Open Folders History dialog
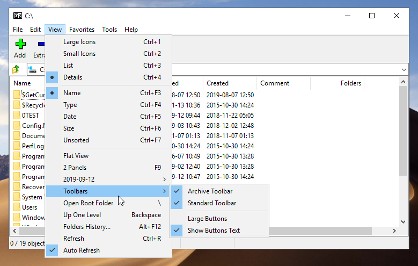Viewport: 418px width, 266px height. coord(108,226)
